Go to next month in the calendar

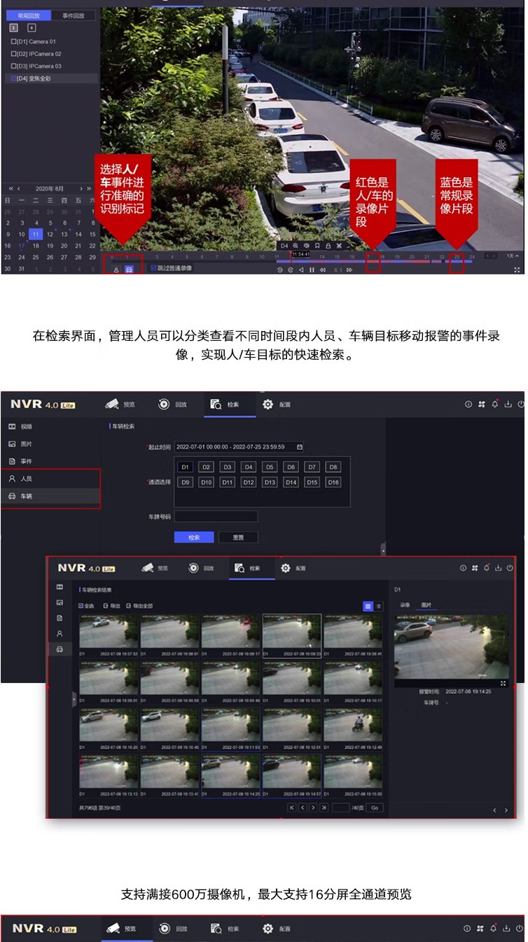click(81, 189)
